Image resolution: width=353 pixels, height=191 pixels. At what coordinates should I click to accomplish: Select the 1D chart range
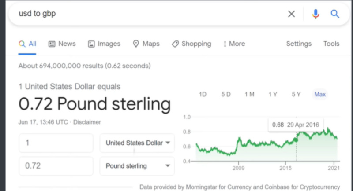203,94
